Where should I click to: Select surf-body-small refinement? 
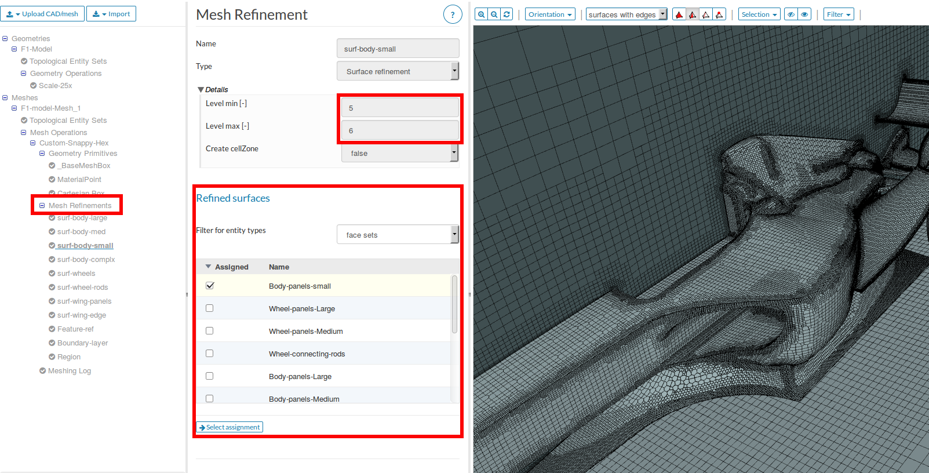click(85, 246)
